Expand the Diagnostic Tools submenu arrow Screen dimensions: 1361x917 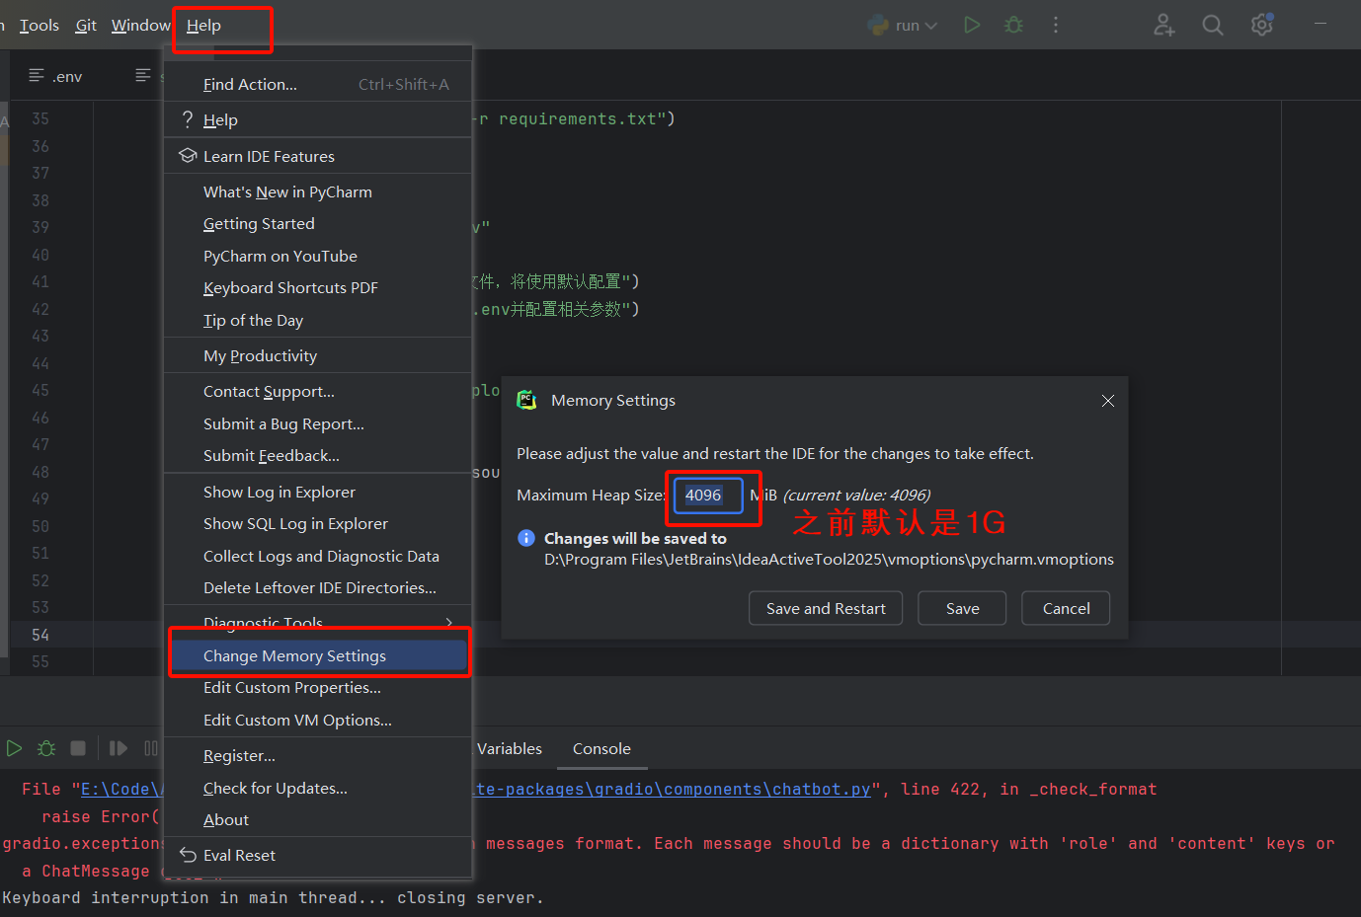point(449,622)
